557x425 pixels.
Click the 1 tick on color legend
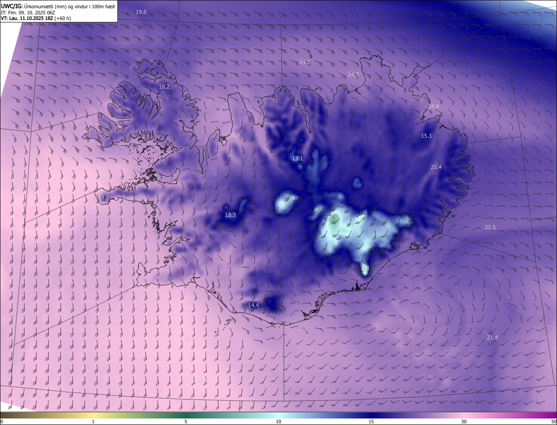(x=93, y=422)
